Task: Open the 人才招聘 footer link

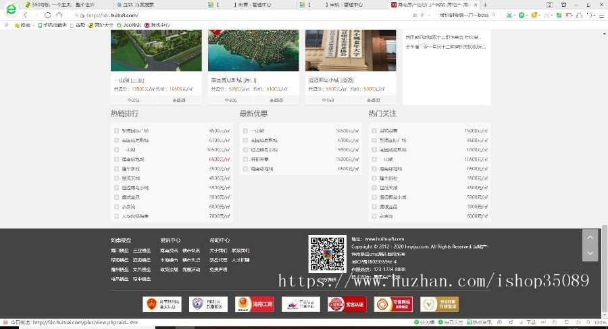Action: (240, 260)
